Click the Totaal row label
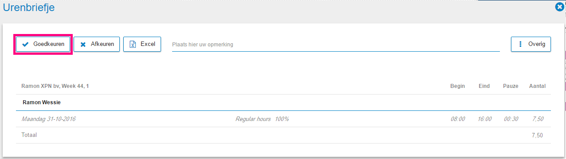566x159 pixels. 29,135
